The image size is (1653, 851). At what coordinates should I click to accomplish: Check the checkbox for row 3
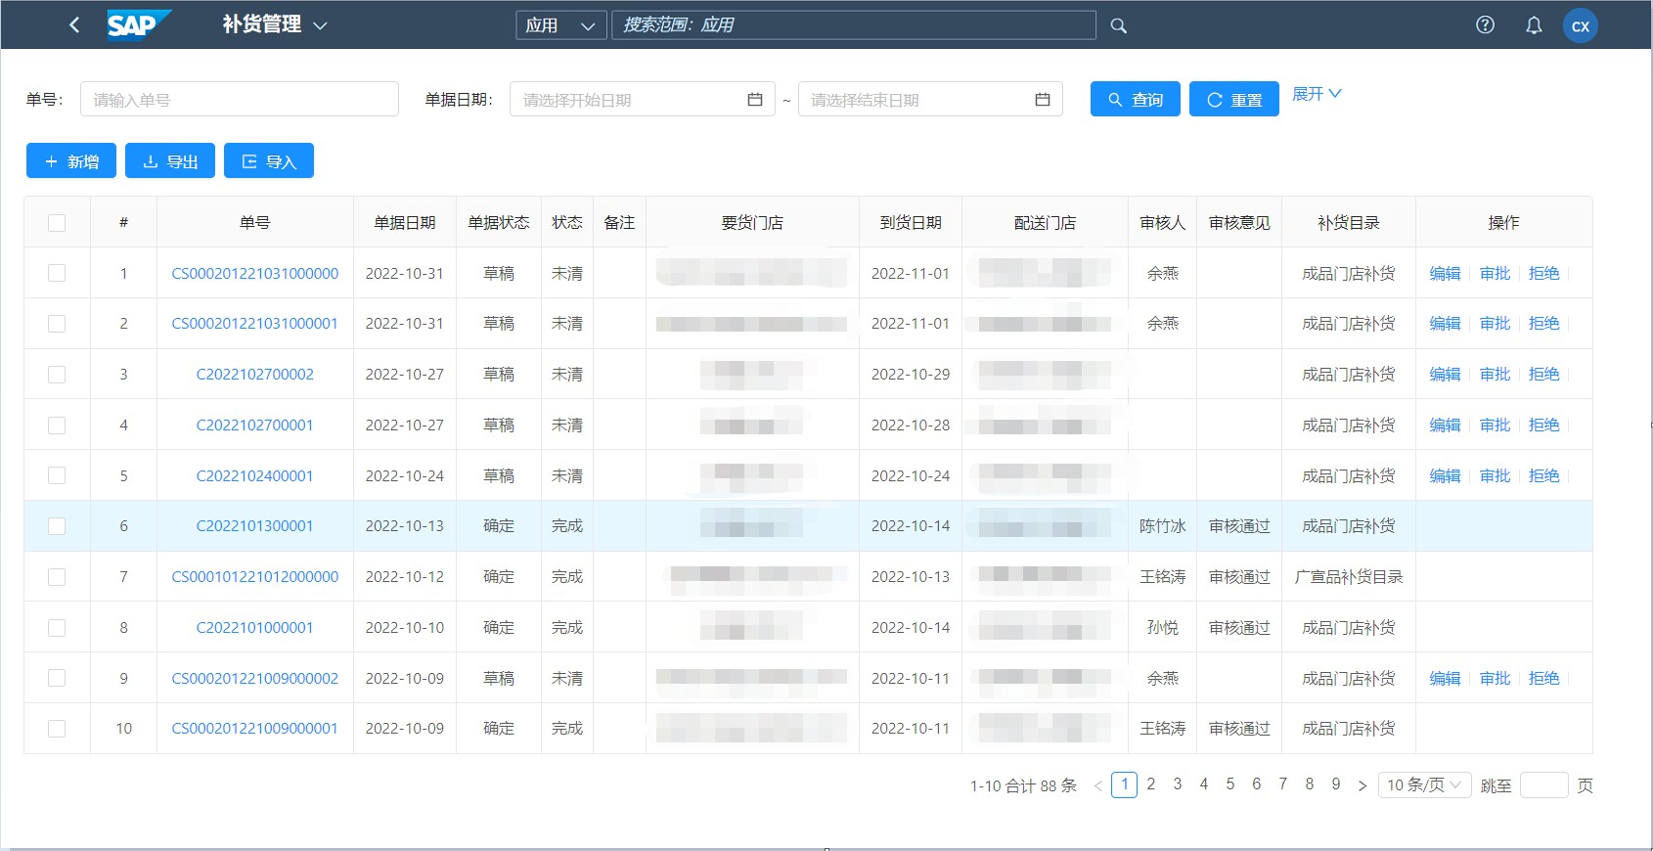57,375
